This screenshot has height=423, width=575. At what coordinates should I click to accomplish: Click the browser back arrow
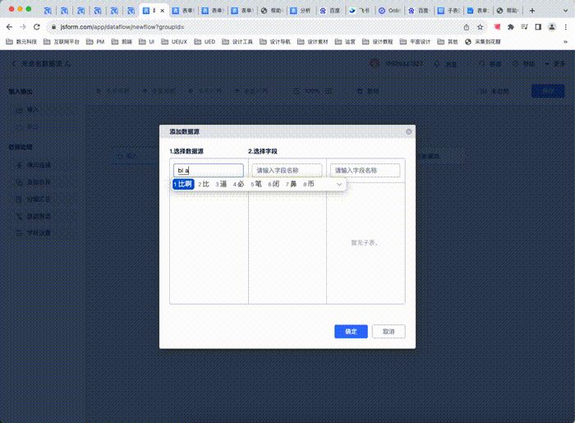coord(8,26)
